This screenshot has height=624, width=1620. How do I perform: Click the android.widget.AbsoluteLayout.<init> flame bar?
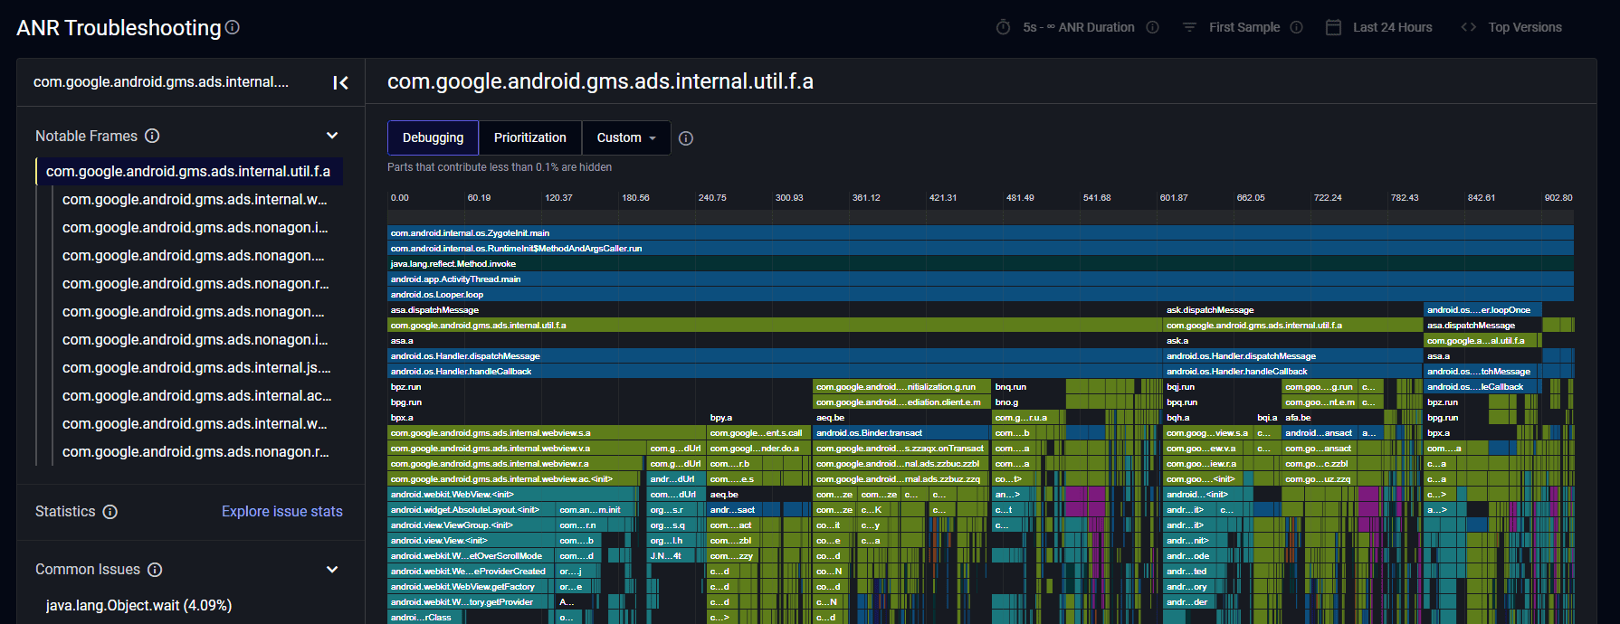point(471,510)
